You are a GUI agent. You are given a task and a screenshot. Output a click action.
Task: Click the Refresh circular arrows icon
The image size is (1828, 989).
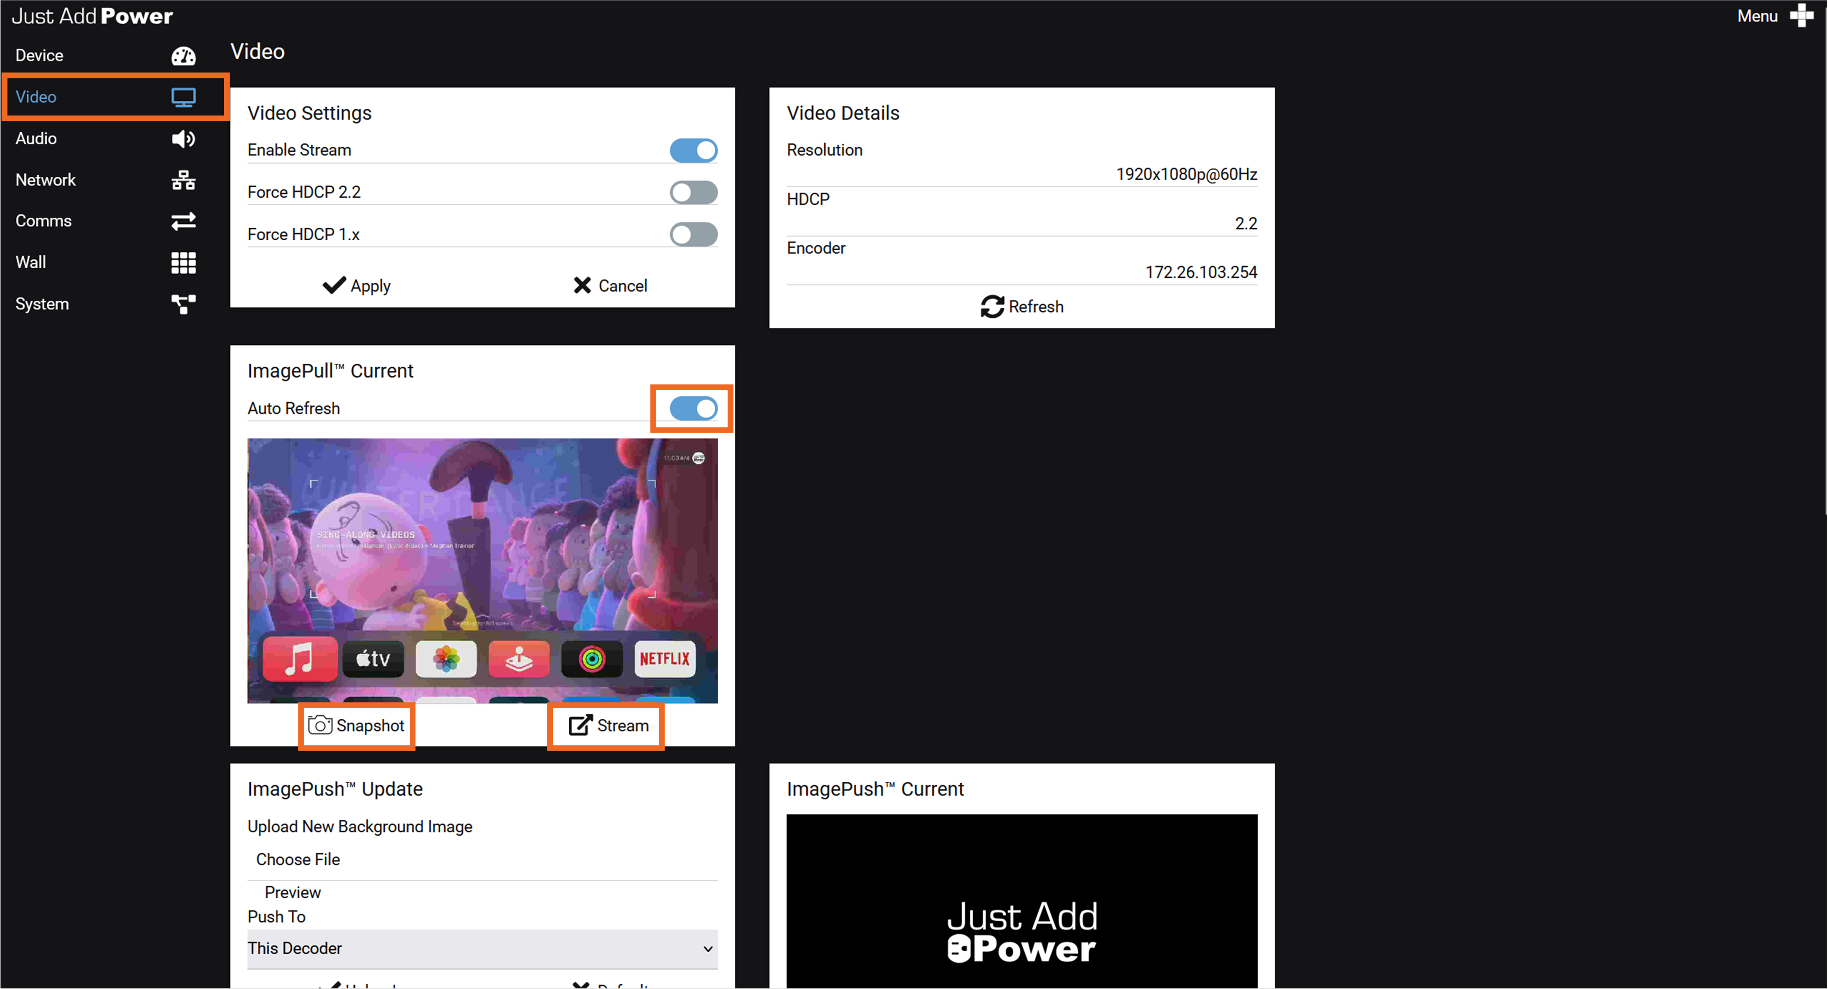(992, 307)
